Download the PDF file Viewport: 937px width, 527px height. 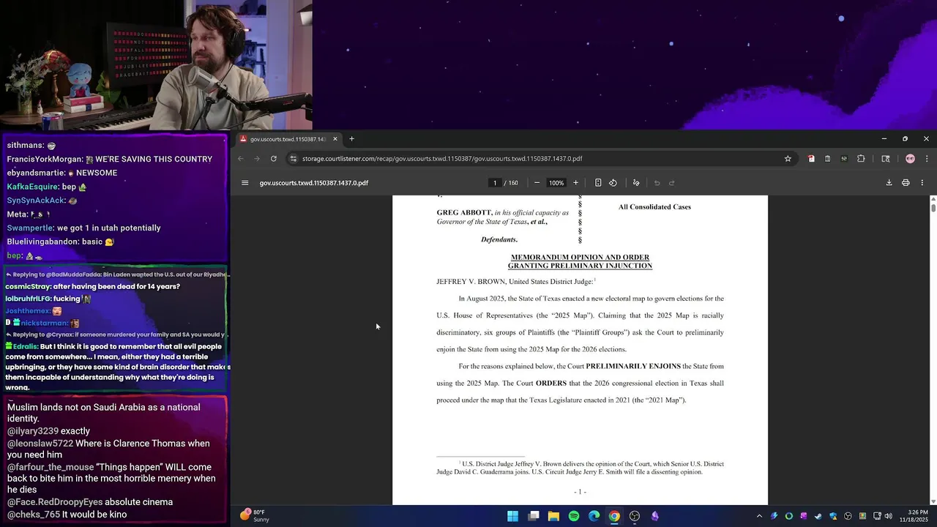coord(889,183)
